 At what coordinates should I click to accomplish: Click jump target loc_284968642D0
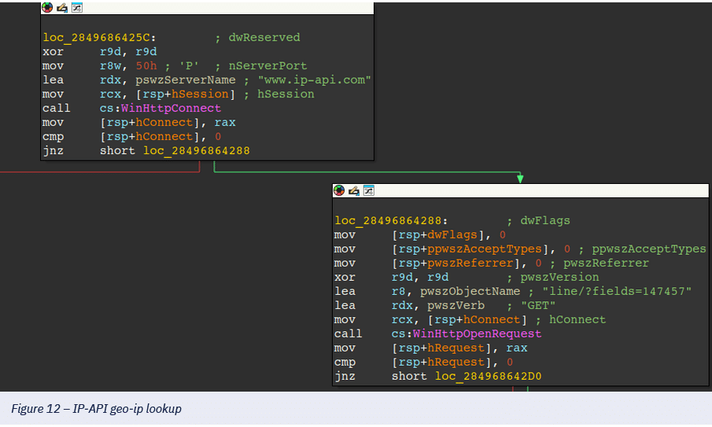coord(488,377)
